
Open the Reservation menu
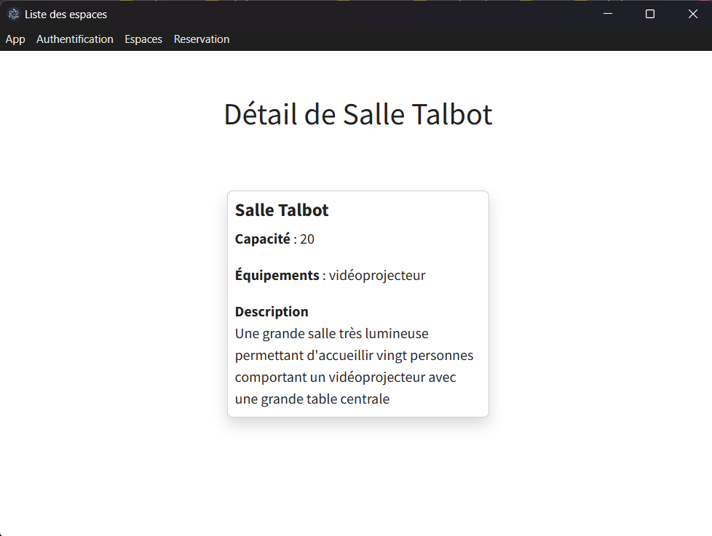202,39
